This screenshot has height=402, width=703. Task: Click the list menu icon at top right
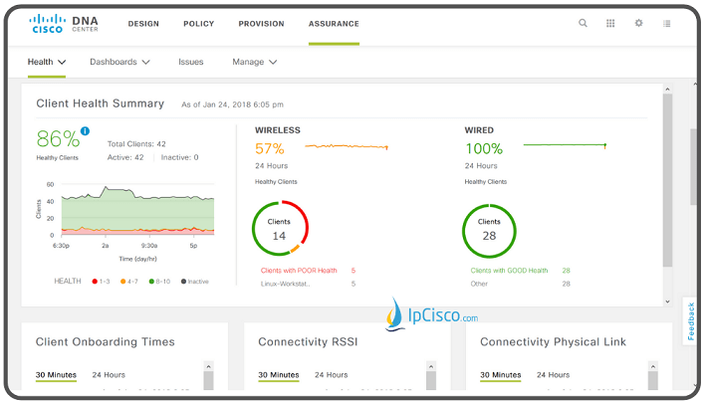click(x=667, y=23)
